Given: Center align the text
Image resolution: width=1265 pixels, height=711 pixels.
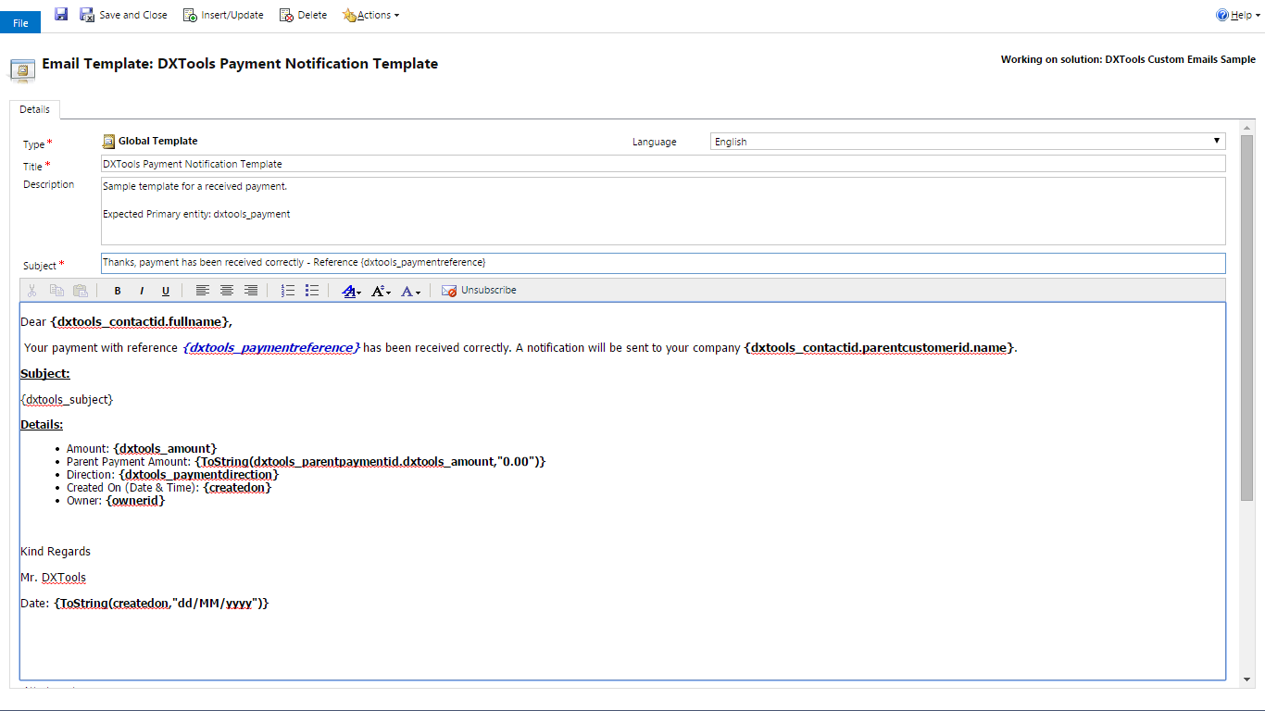Looking at the screenshot, I should click(227, 291).
